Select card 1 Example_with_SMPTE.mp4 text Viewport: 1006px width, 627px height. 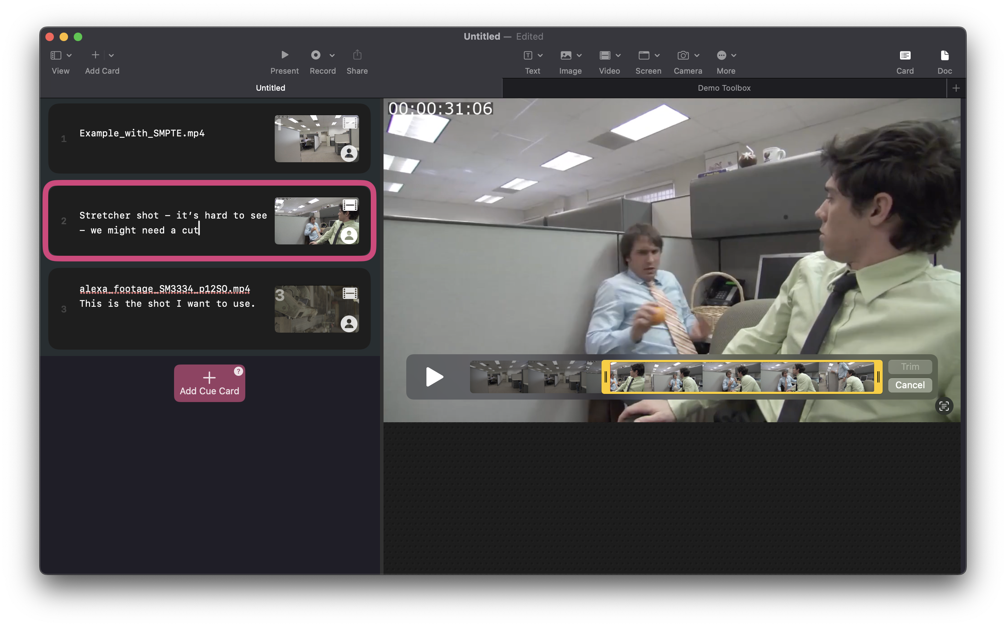[x=142, y=133]
